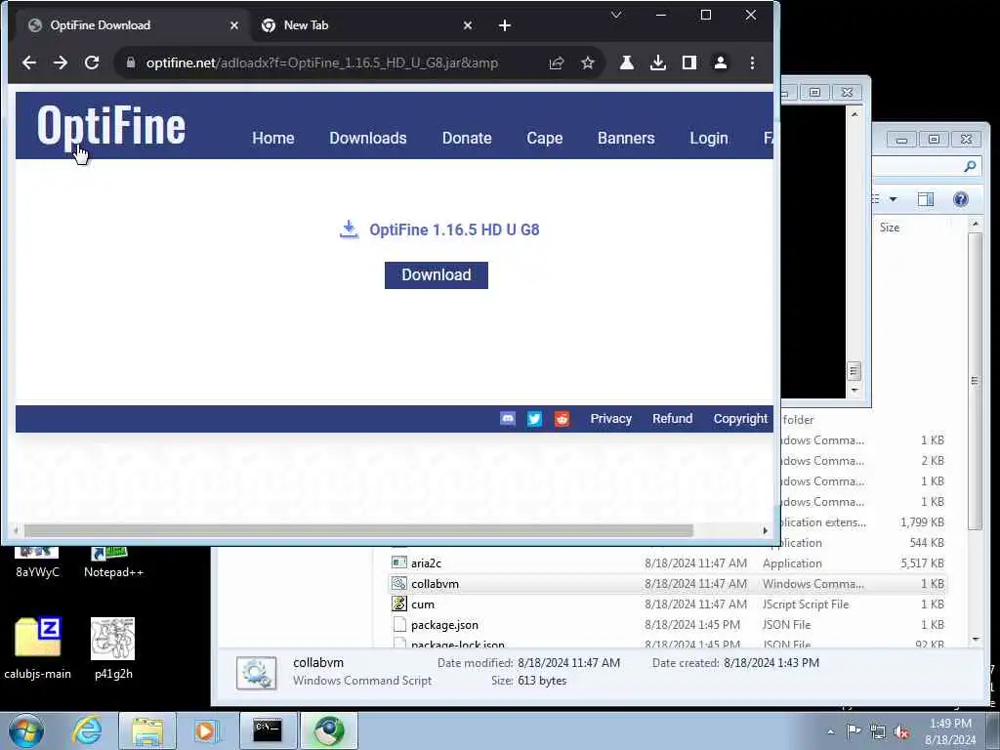Open the Chrome profile icon
Viewport: 1000px width, 750px height.
pos(720,62)
